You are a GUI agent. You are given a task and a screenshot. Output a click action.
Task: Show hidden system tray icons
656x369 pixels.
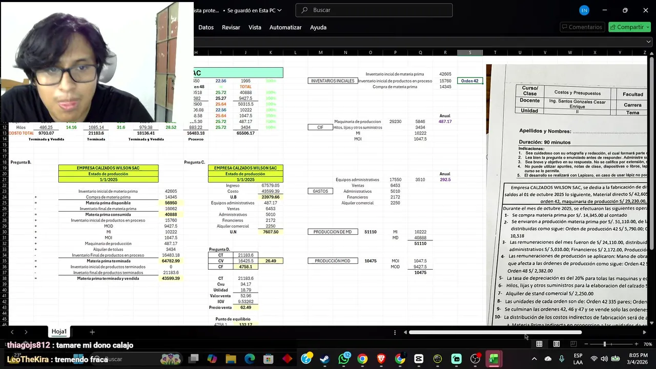(534, 359)
